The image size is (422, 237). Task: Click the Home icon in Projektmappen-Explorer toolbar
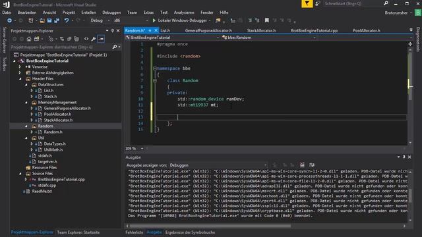[29, 39]
